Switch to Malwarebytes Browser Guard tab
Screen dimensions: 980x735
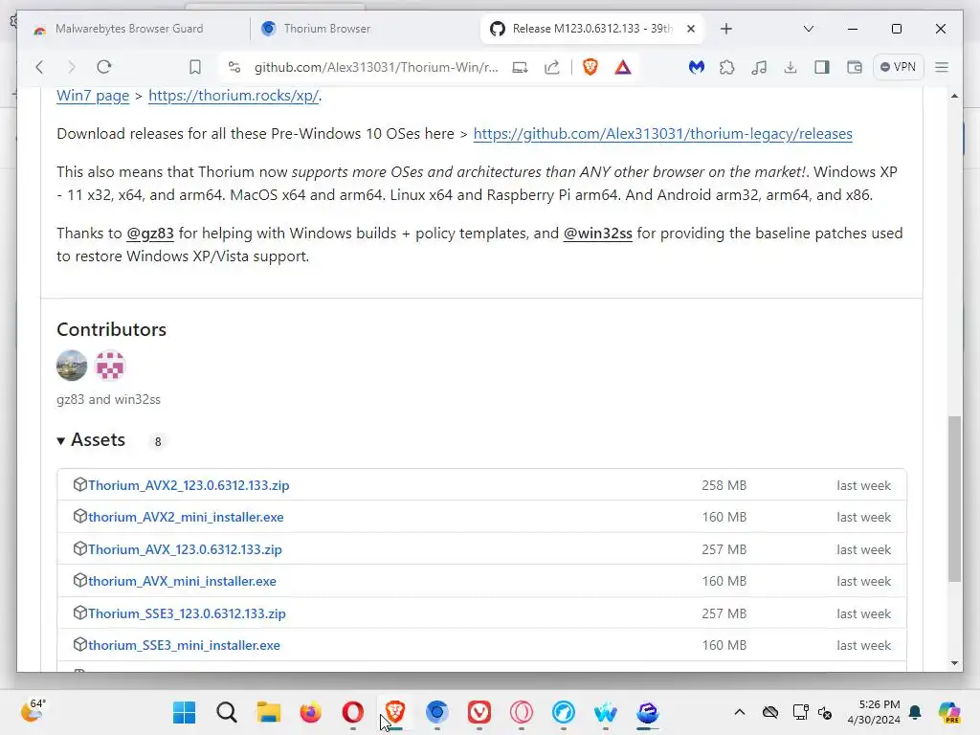(129, 29)
